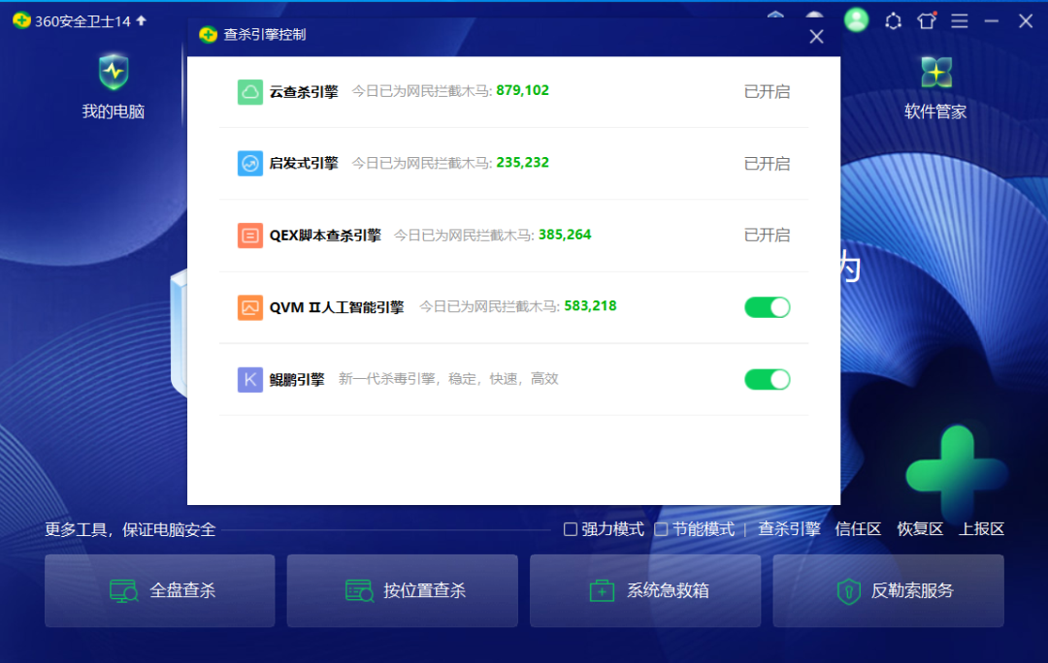The image size is (1048, 663).
Task: Click the 启发式引擎 blue icon
Action: point(250,163)
